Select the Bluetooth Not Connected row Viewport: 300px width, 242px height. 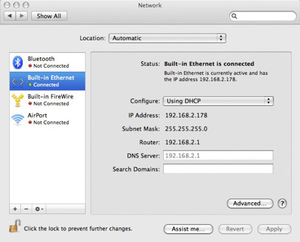click(x=47, y=62)
